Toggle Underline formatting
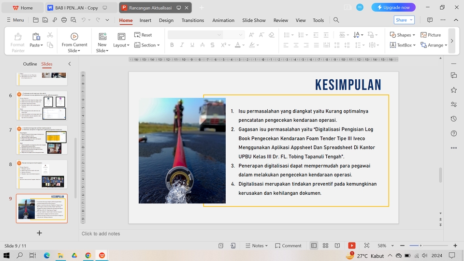This screenshot has width=464, height=261. [192, 45]
